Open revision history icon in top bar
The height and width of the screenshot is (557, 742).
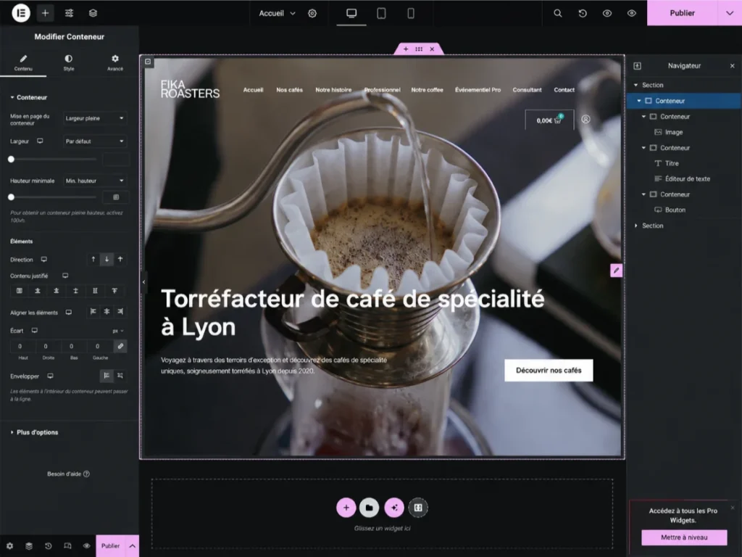tap(583, 13)
